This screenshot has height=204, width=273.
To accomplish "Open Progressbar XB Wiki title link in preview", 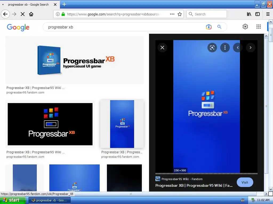I will 194,185.
